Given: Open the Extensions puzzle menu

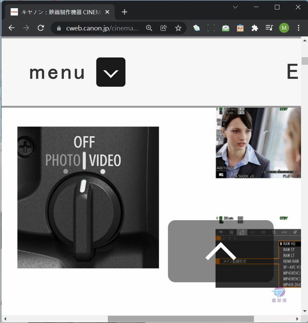Looking at the screenshot, I should coord(255,28).
